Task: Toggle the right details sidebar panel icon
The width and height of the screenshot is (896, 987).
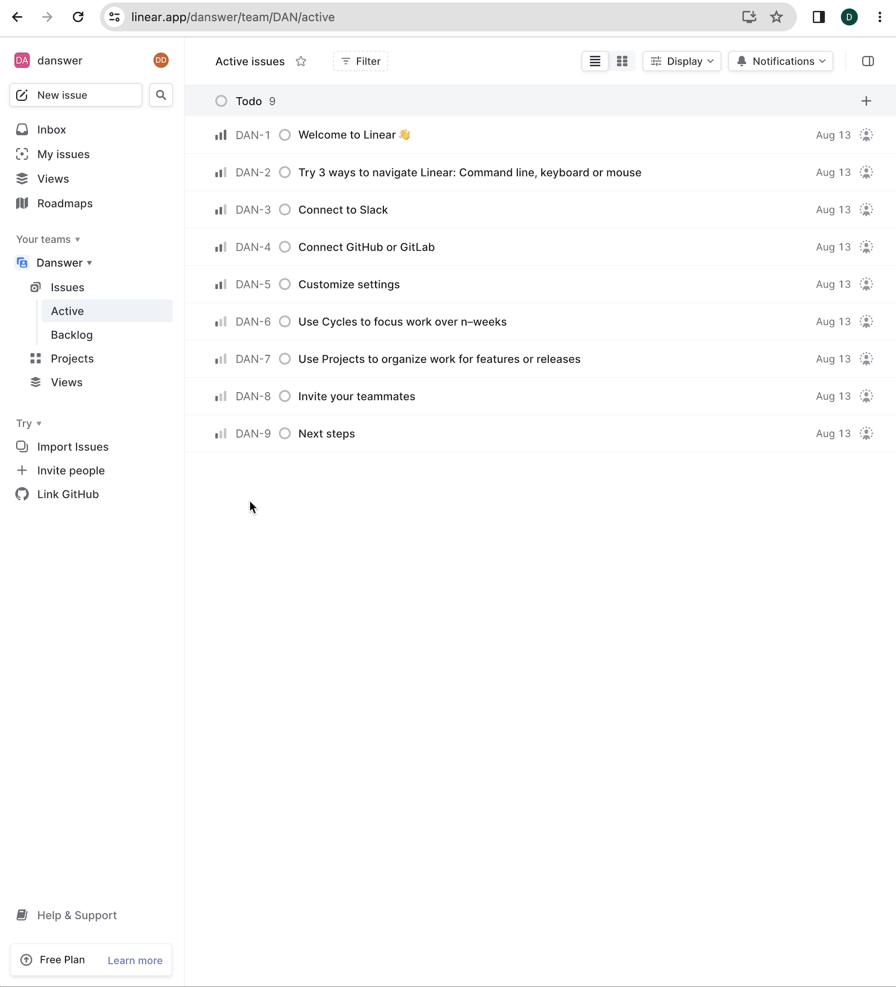Action: (x=867, y=61)
